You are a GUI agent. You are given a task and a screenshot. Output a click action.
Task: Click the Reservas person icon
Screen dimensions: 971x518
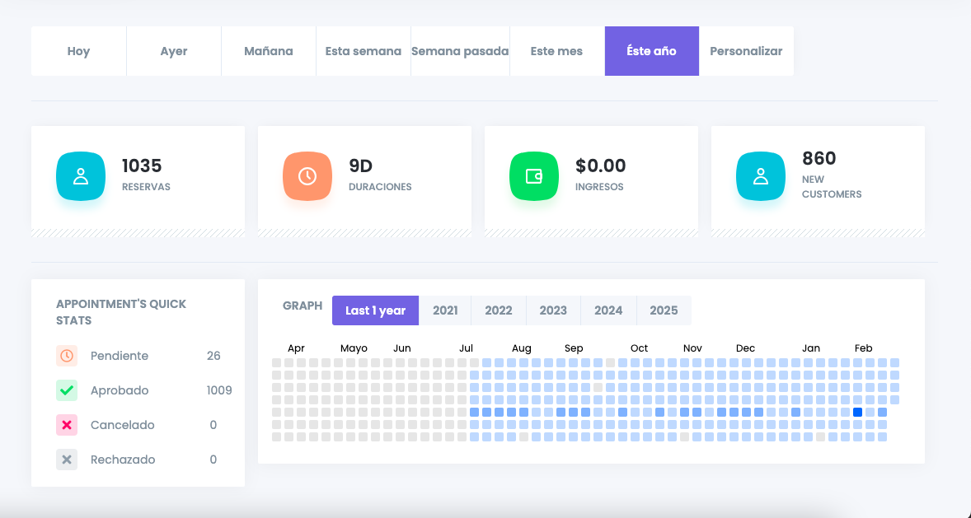coord(81,176)
